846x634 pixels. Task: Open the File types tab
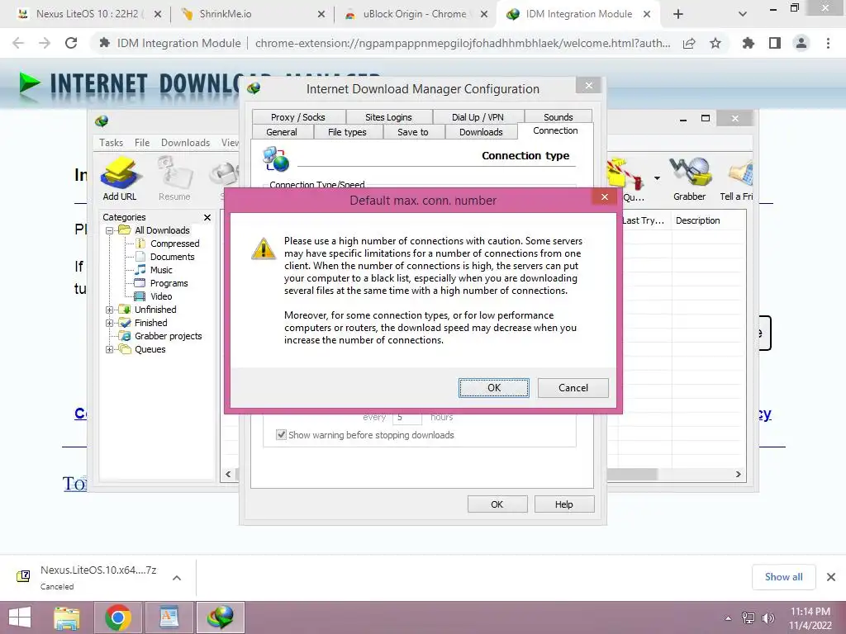coord(347,132)
